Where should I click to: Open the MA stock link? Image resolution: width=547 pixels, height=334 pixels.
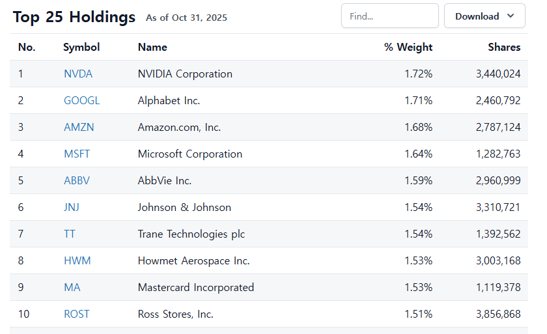click(71, 288)
